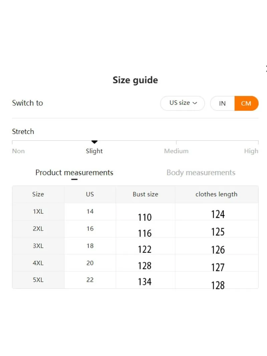Screen dimensions: 267x356
Task: Click the High stretch label
Action: 251,151
